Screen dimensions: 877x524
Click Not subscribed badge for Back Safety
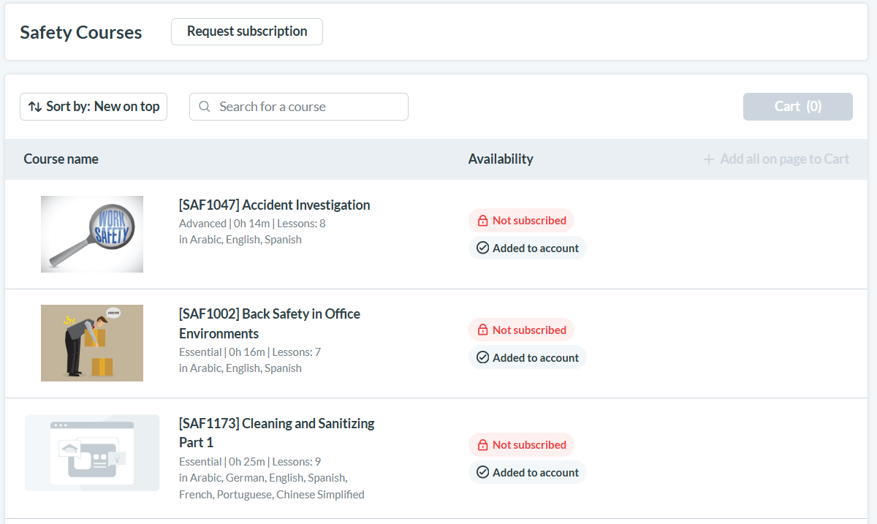[521, 330]
